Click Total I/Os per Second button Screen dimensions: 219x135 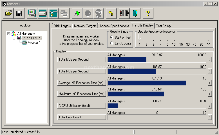(82, 59)
